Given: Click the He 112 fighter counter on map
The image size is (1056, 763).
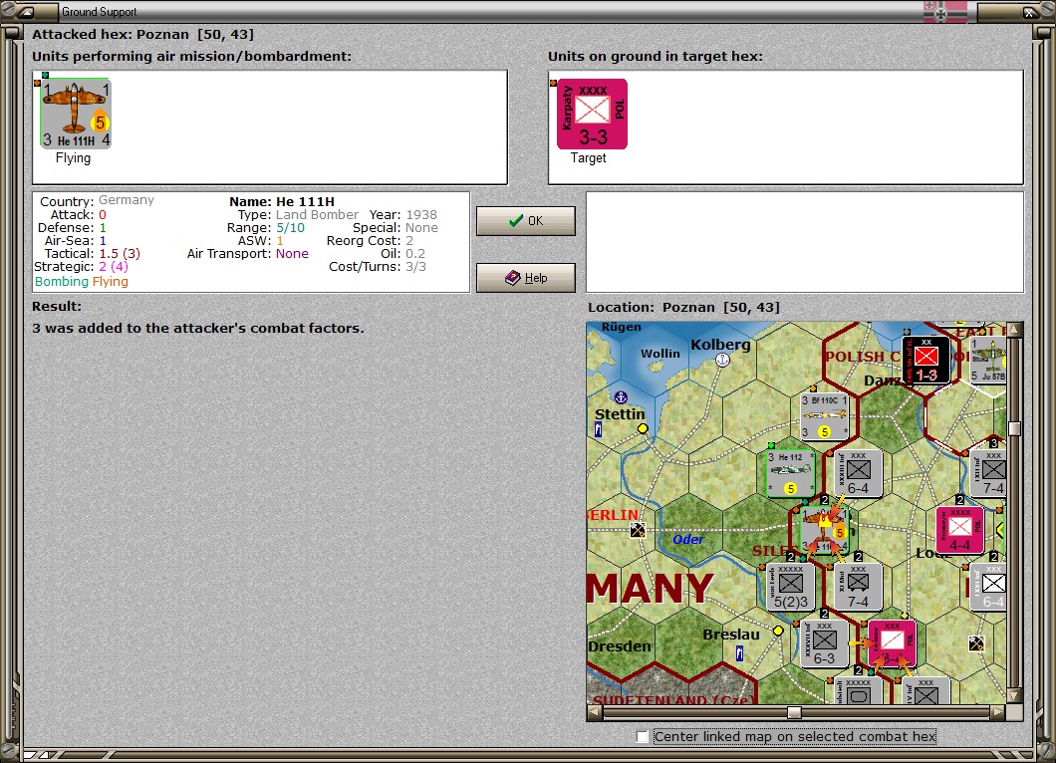Looking at the screenshot, I should (x=791, y=473).
